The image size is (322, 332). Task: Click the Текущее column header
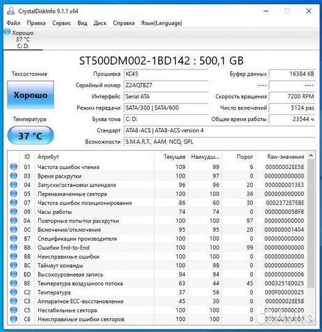coord(171,157)
